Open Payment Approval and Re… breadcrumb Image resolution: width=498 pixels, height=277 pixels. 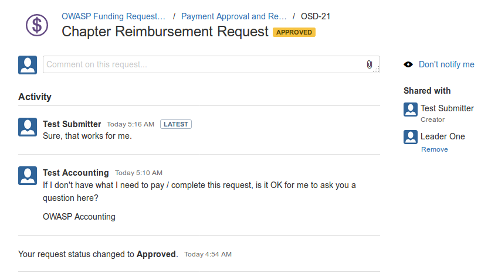[x=234, y=16]
